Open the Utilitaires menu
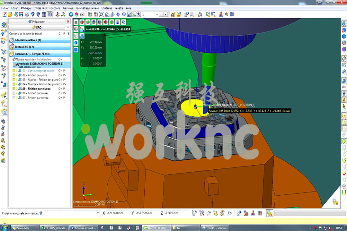 107,8
